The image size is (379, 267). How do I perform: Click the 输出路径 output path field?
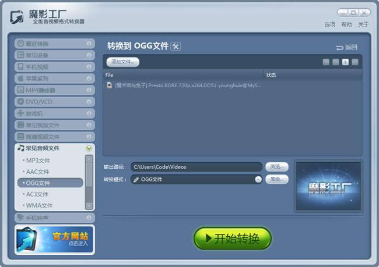(x=196, y=167)
